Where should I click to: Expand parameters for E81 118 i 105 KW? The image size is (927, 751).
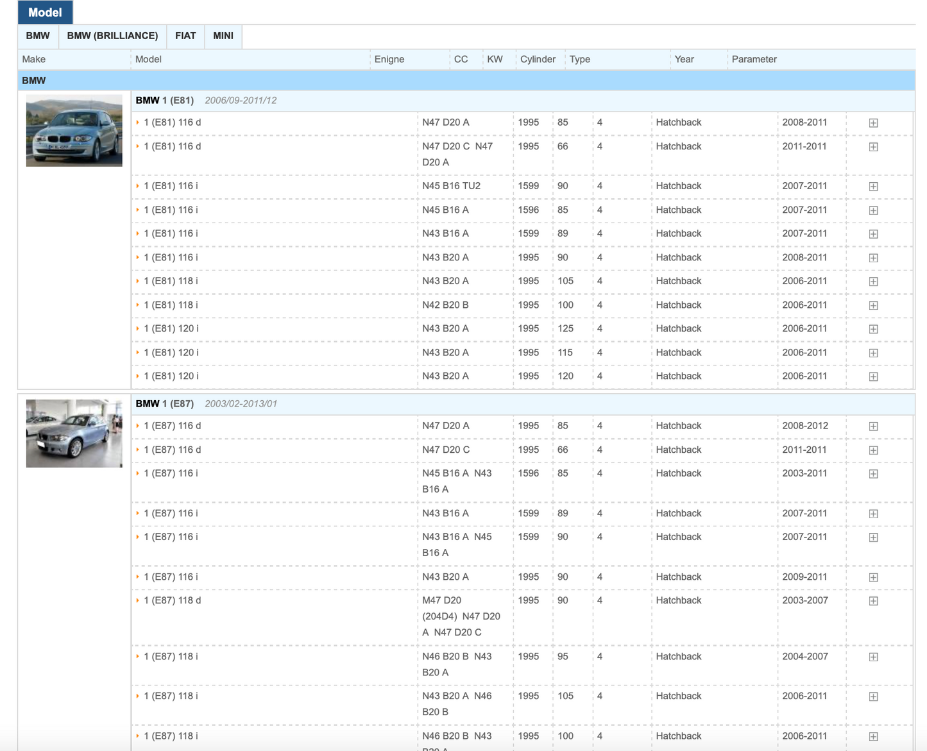click(873, 282)
